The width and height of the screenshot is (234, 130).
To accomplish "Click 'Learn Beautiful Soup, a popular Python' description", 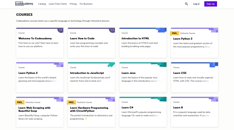I will (38, 117).
